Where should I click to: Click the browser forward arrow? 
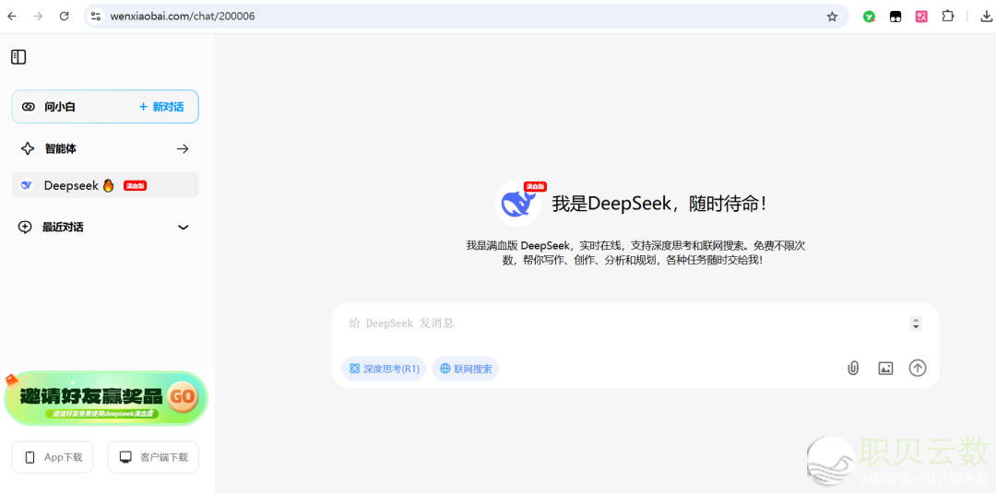pos(38,17)
